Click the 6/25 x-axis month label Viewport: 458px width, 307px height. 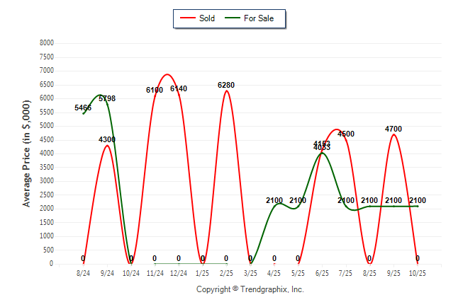[322, 272]
